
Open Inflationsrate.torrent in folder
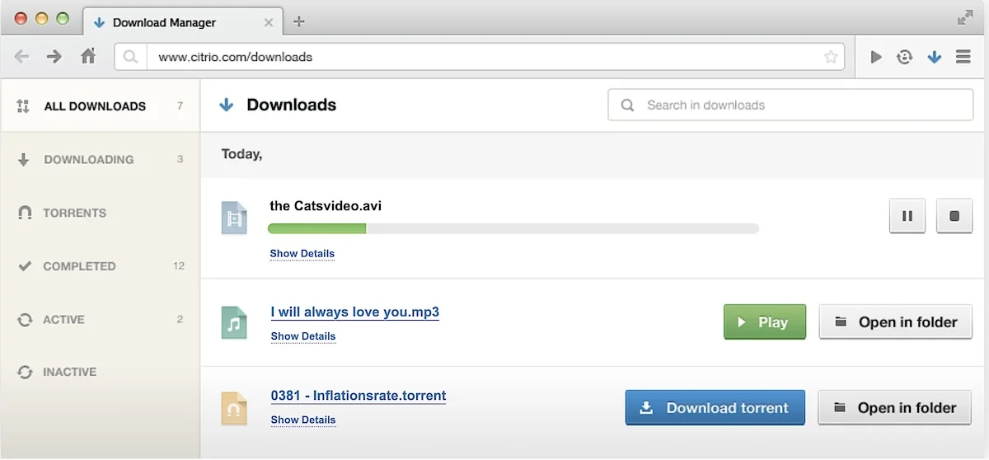click(x=895, y=407)
